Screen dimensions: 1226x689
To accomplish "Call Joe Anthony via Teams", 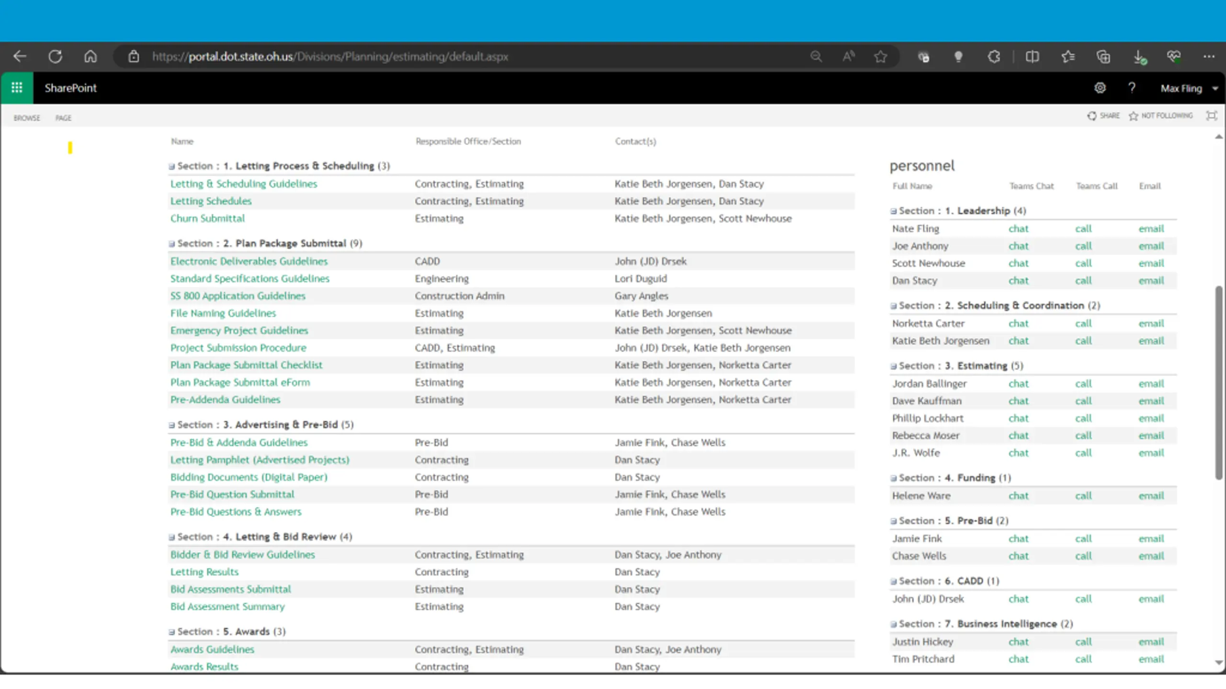I will point(1083,246).
